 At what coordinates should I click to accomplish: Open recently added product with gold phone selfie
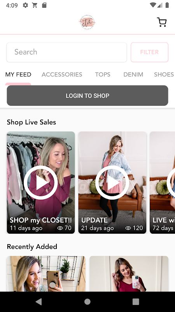tap(46, 274)
